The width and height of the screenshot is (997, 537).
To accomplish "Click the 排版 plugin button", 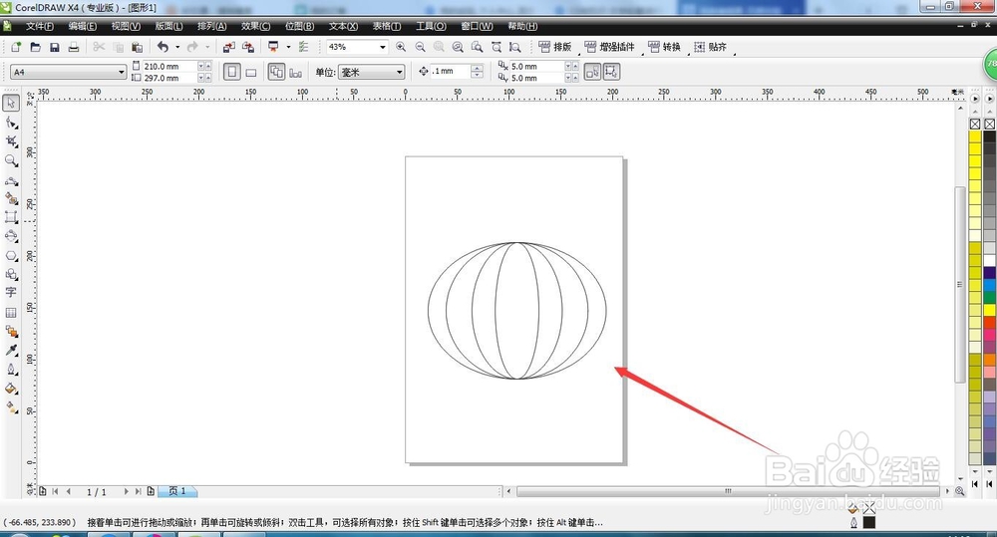I will 555,47.
